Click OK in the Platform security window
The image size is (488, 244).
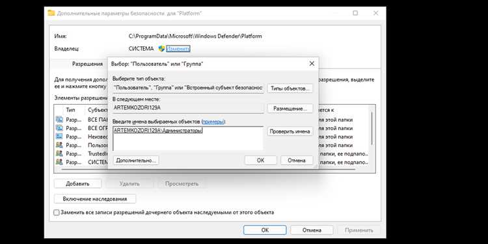tap(265, 230)
